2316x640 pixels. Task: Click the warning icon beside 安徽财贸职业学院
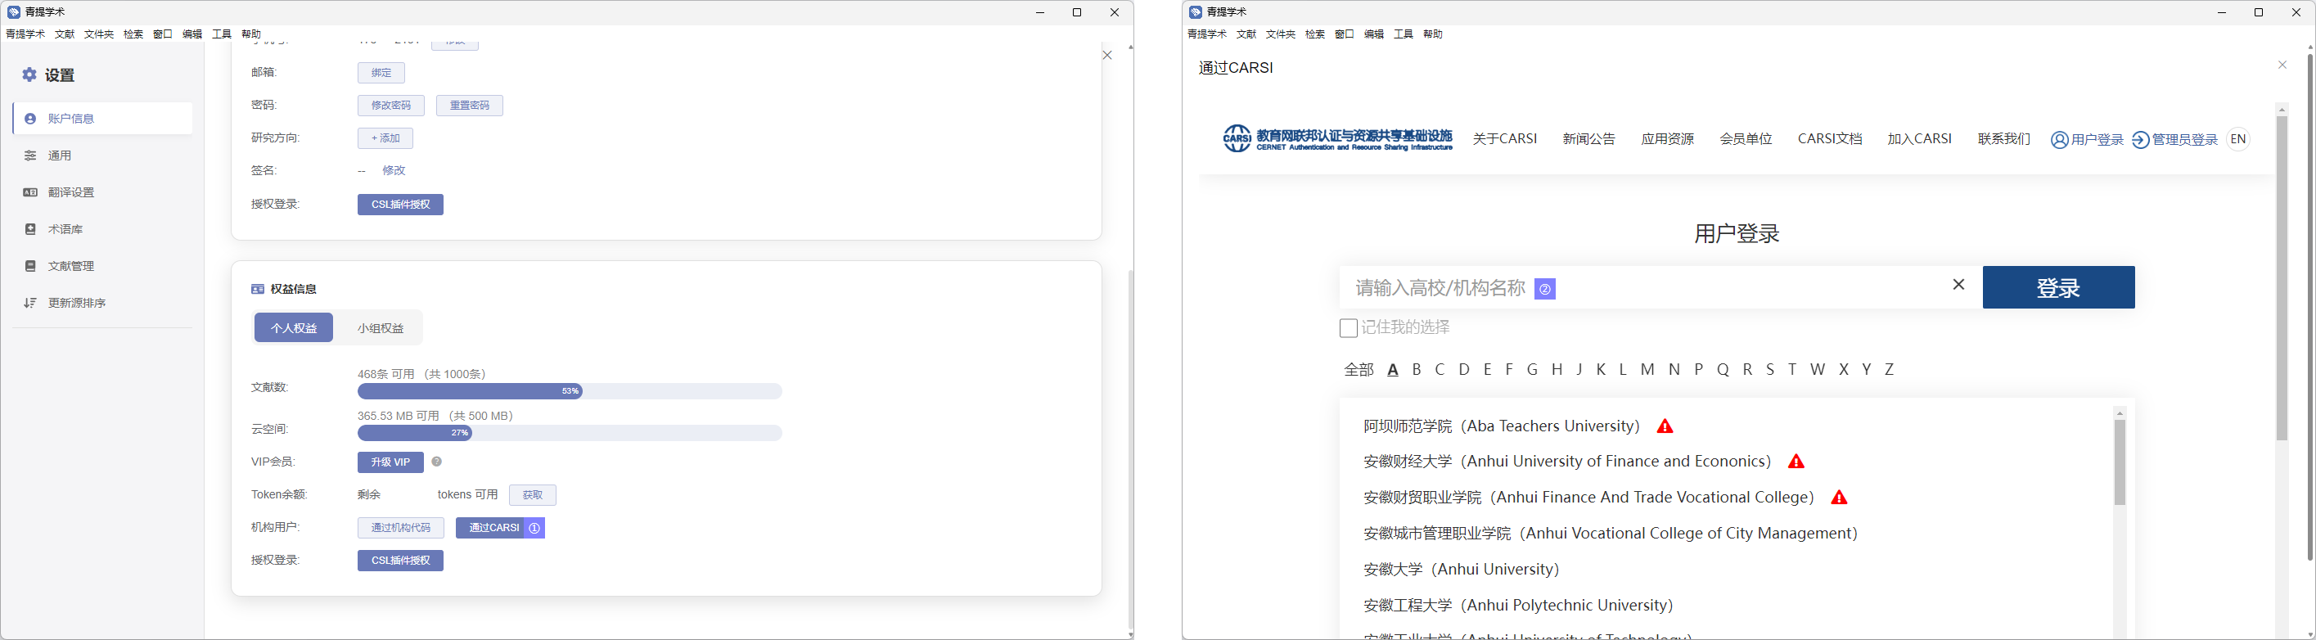[x=1840, y=498]
